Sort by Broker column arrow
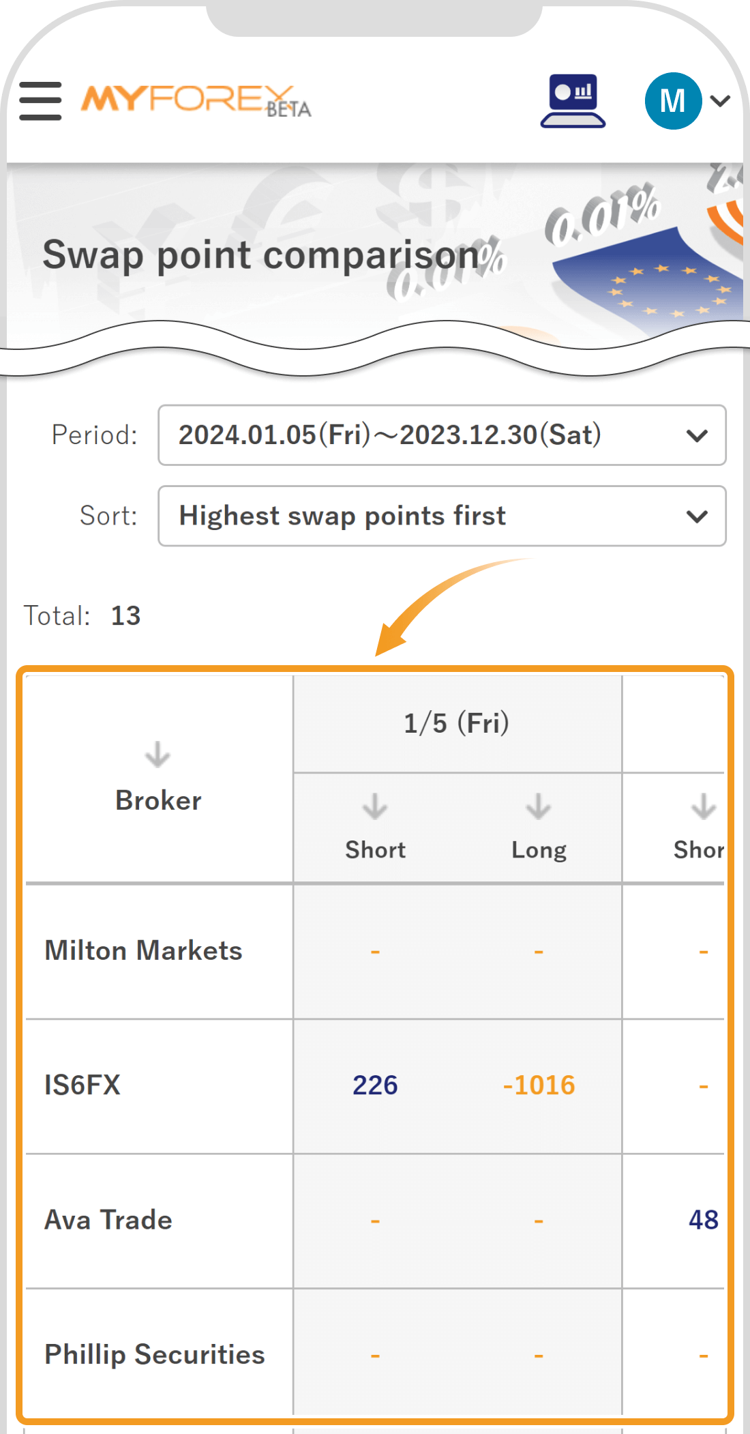This screenshot has height=1434, width=750. pos(157,755)
